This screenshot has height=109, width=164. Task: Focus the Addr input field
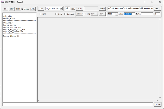pos(129,14)
